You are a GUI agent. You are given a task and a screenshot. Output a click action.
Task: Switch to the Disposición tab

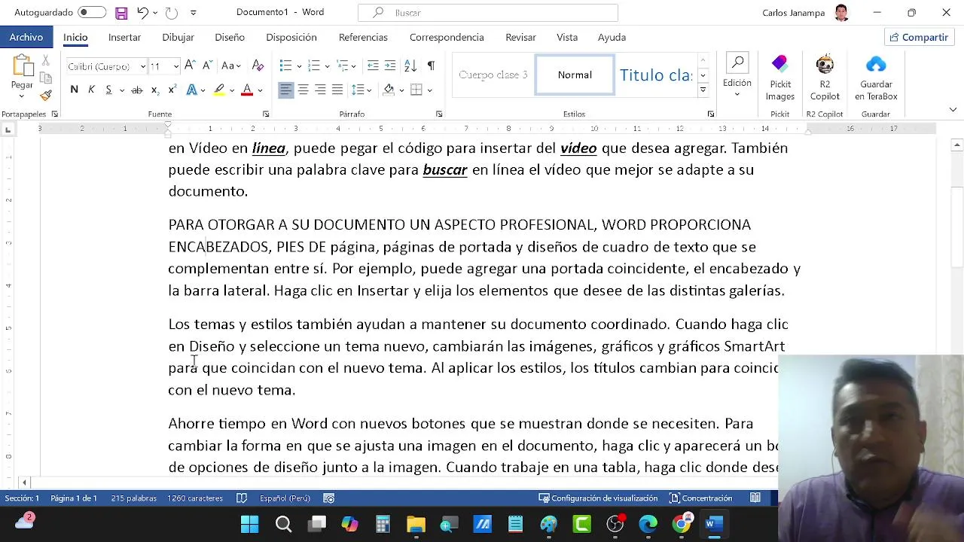coord(291,37)
